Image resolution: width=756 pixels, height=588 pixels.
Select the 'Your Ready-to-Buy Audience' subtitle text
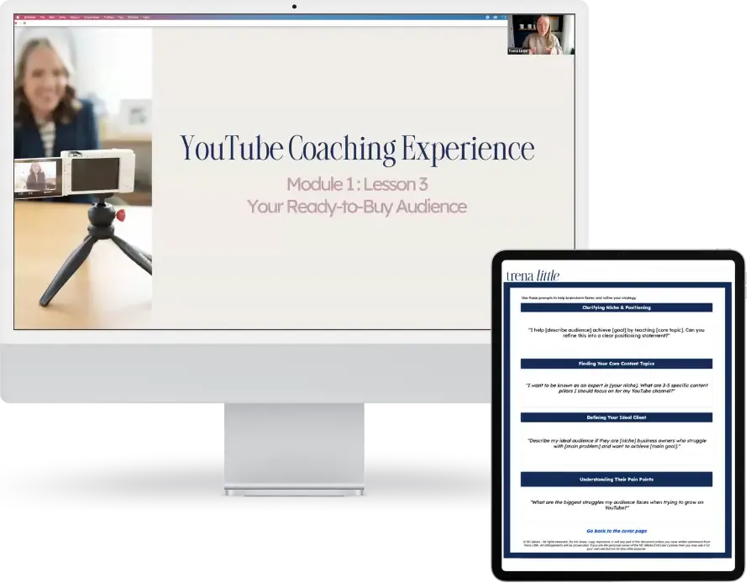[x=357, y=207]
